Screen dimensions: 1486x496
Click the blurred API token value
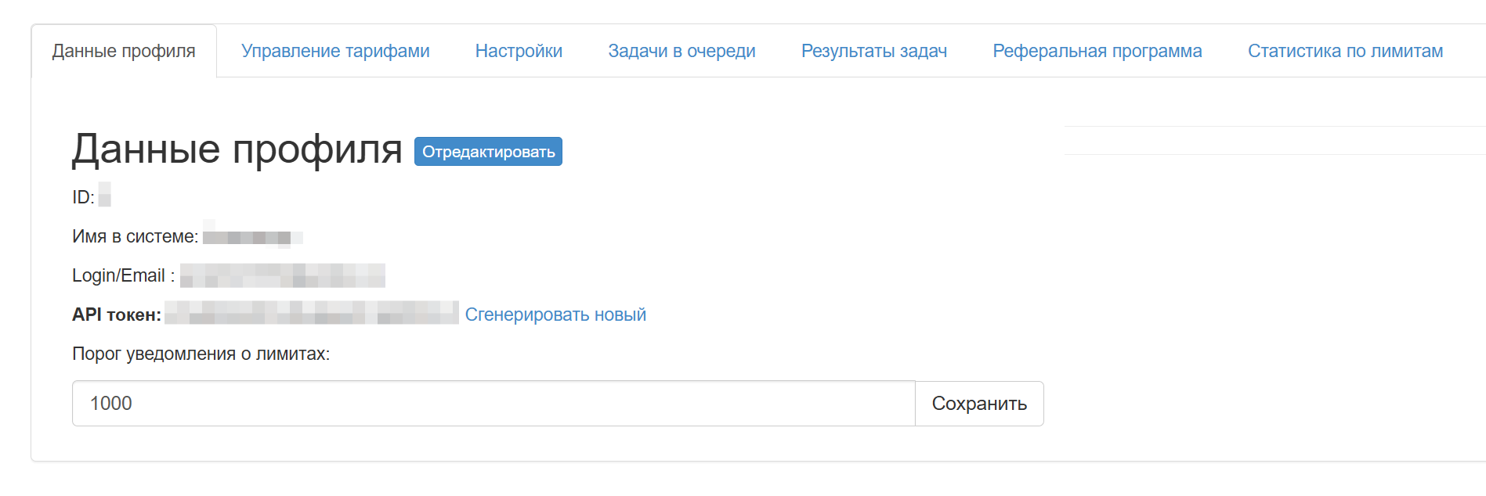click(x=311, y=313)
